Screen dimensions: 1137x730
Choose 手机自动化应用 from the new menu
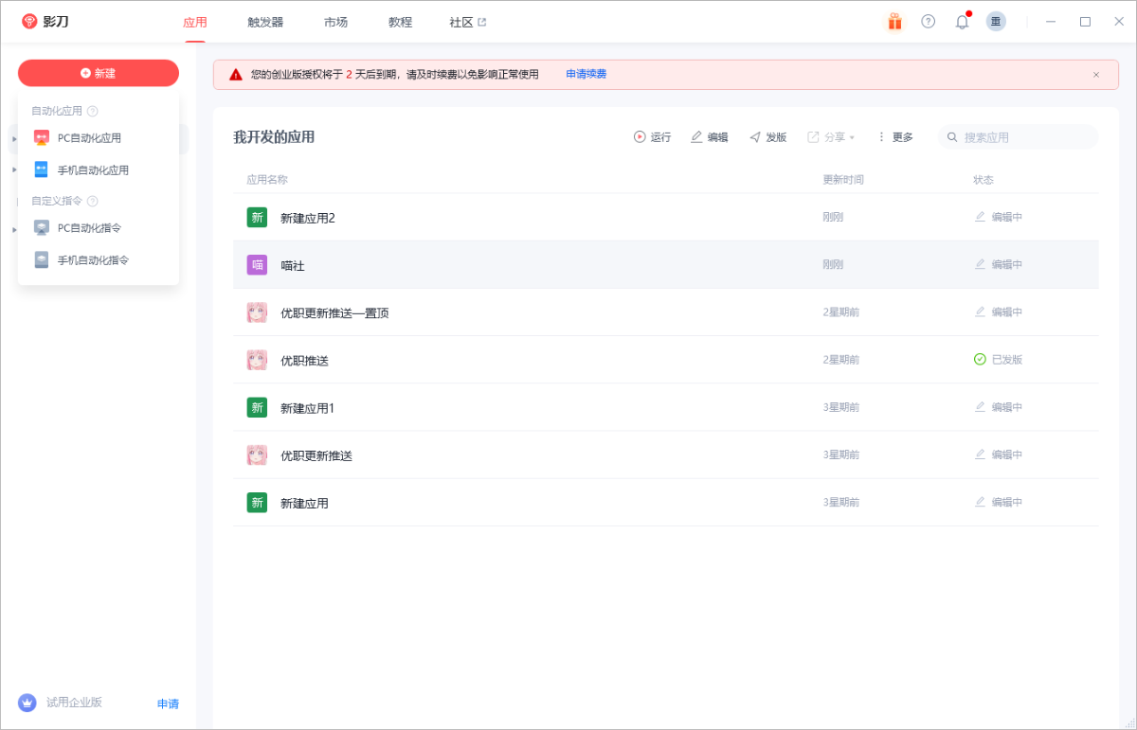[x=99, y=170]
